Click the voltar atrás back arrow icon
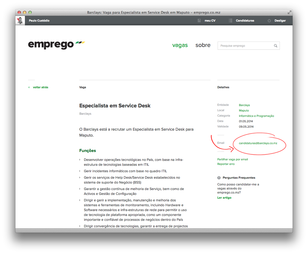Viewport: 308px width, 254px height. point(29,87)
